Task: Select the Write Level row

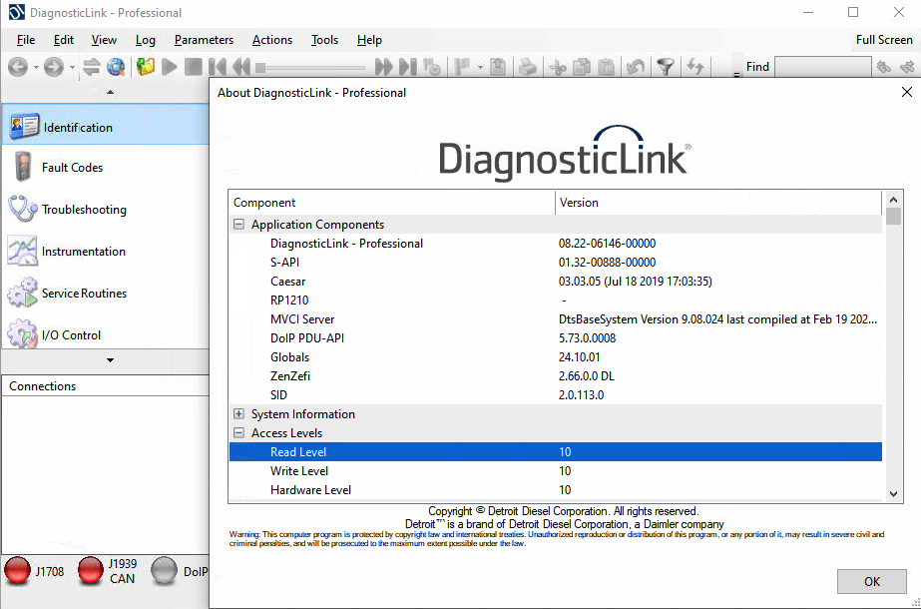Action: (556, 471)
